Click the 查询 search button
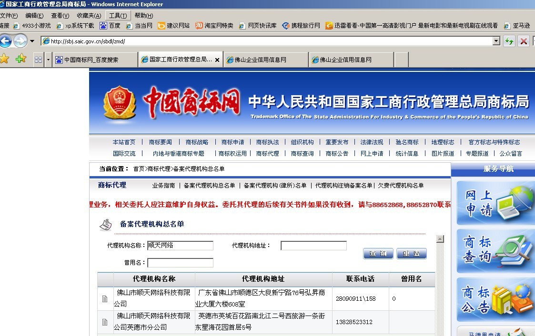This screenshot has width=535, height=336. pos(378,254)
